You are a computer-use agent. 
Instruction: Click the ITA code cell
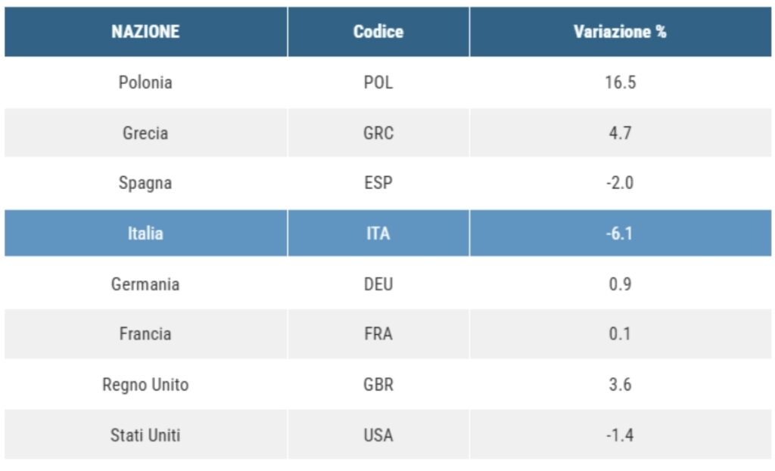[x=378, y=233]
